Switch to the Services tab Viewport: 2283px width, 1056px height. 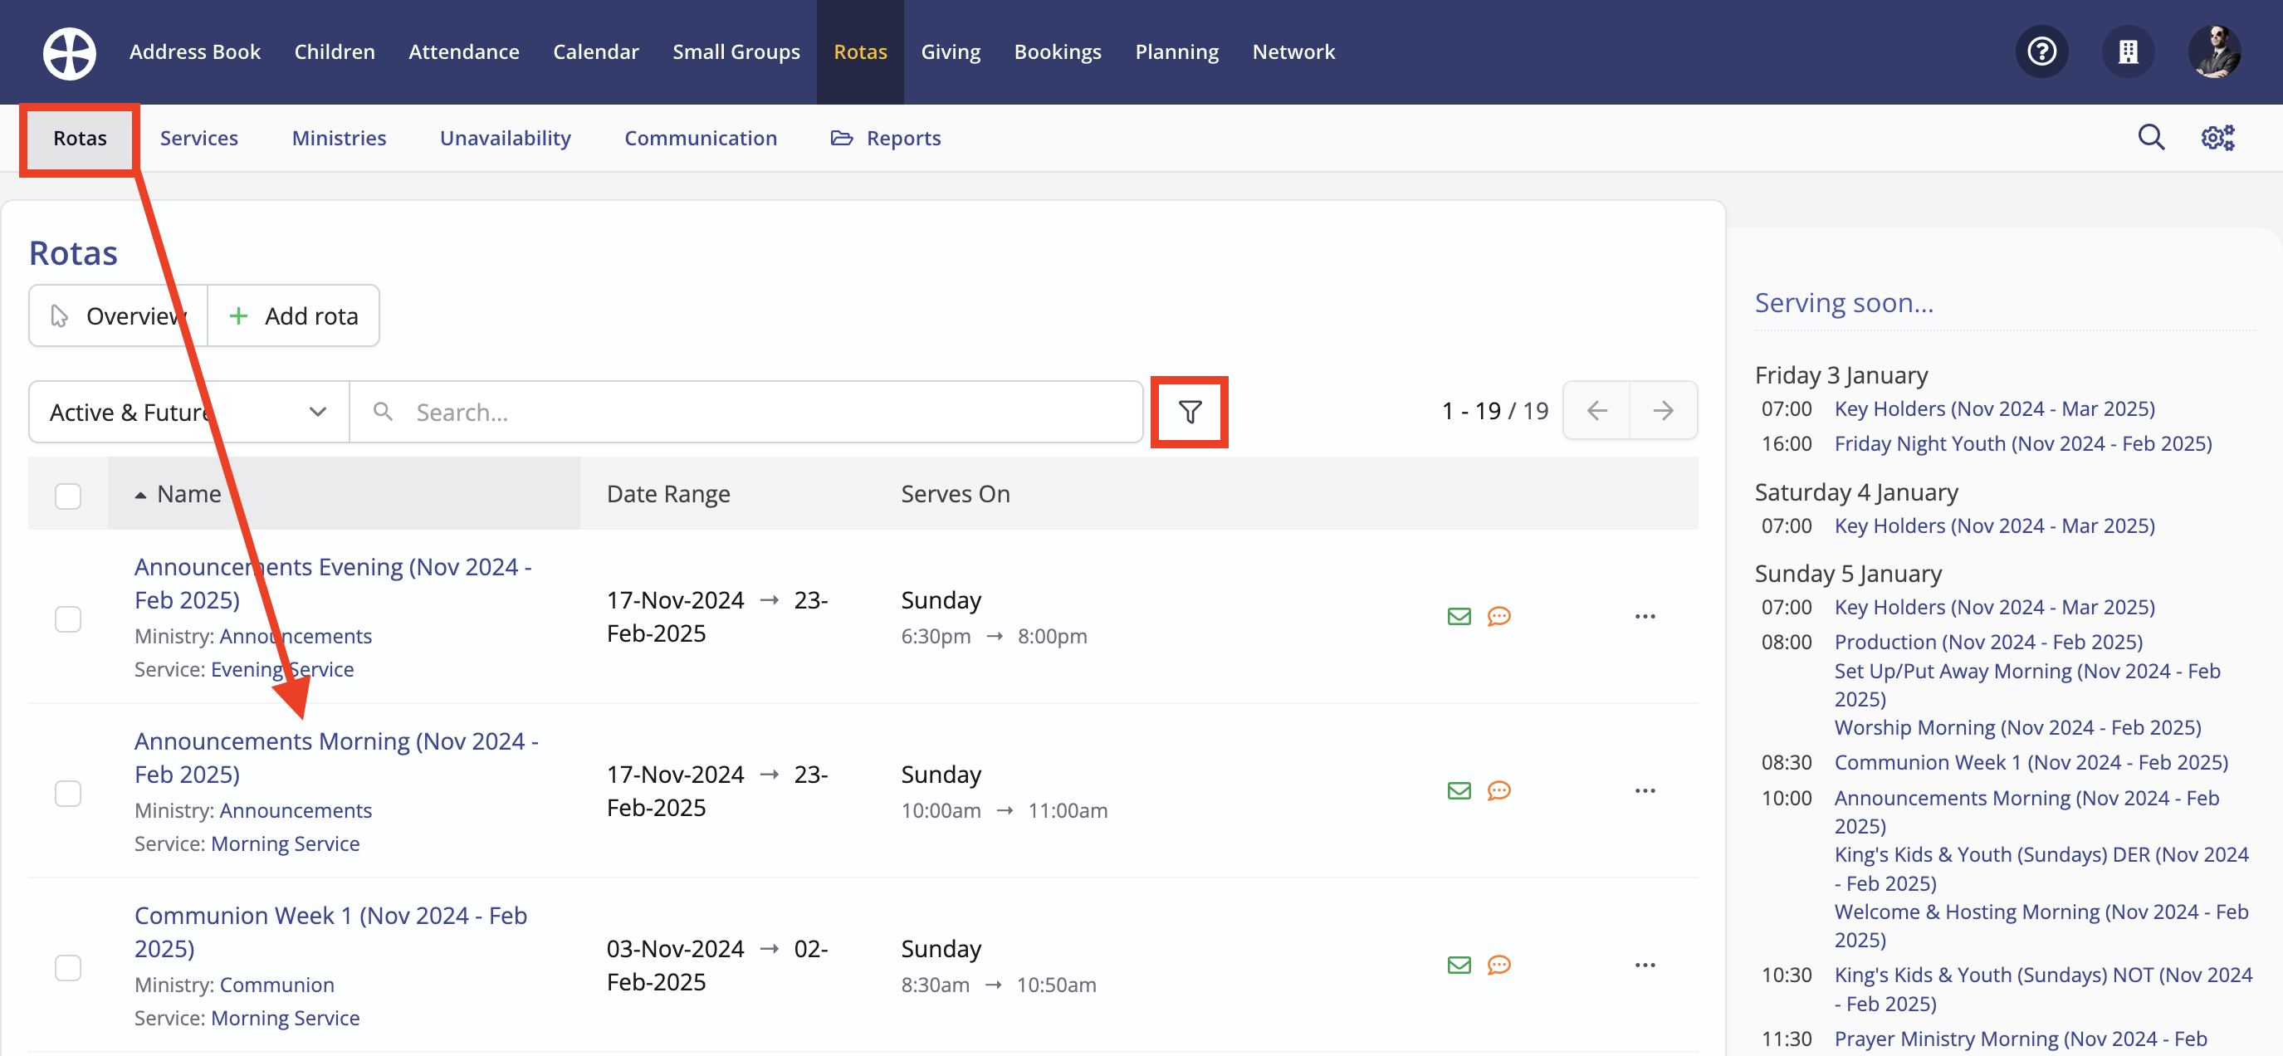click(x=198, y=137)
